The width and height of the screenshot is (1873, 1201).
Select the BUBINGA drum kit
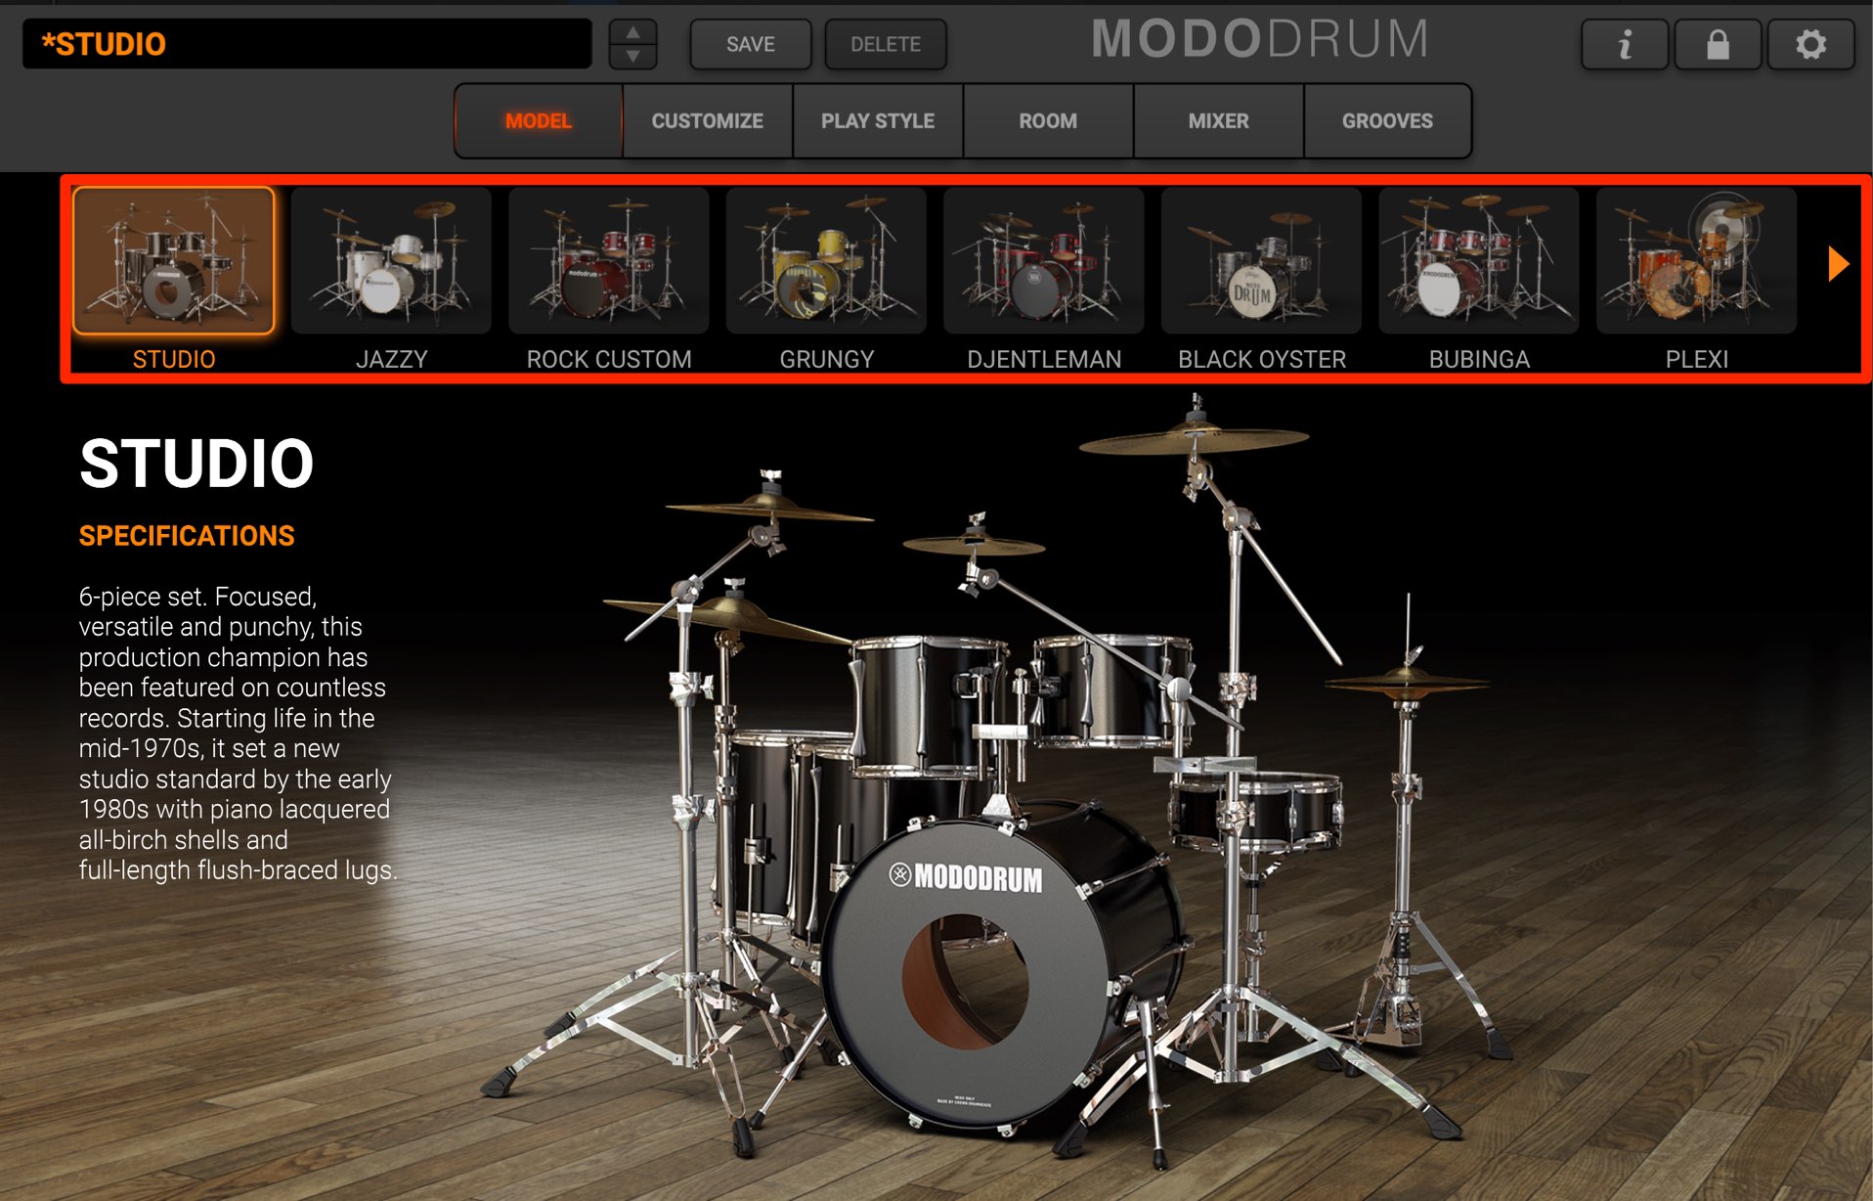pyautogui.click(x=1479, y=261)
